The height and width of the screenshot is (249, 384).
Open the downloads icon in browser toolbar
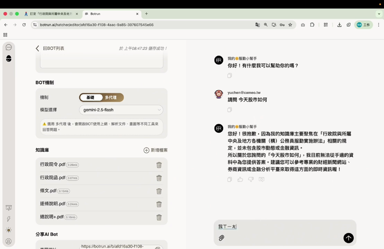tap(339, 25)
